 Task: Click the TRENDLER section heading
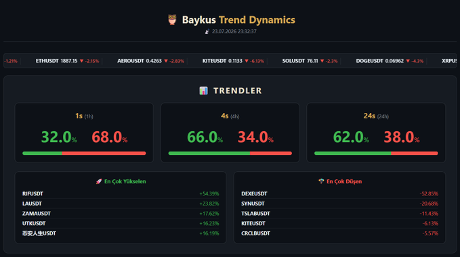[237, 91]
